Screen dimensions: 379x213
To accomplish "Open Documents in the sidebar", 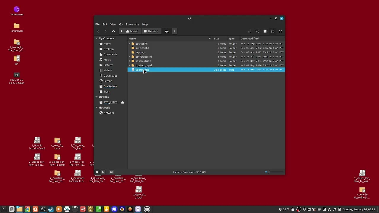I will pos(110,54).
